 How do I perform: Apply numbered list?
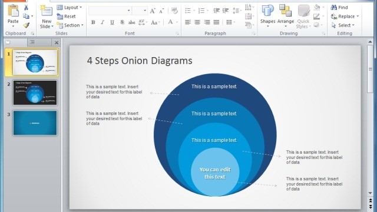(201, 11)
